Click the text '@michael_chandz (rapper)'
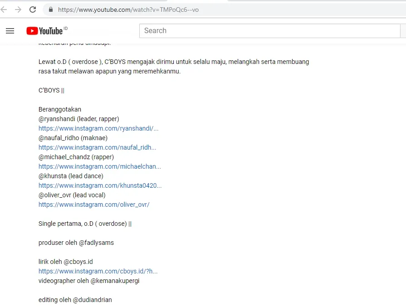 coord(76,157)
